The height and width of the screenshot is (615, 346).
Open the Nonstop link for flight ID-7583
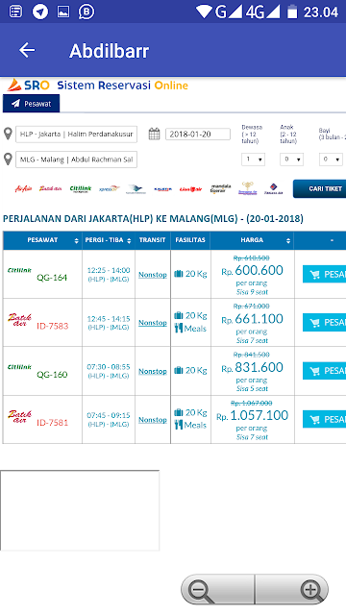153,323
